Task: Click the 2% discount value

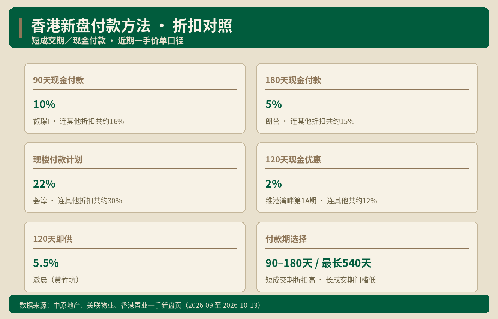Action: (x=274, y=184)
